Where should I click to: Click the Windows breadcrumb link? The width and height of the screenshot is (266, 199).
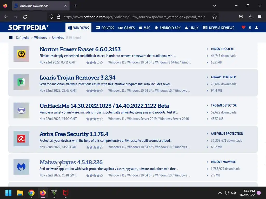coord(40,38)
